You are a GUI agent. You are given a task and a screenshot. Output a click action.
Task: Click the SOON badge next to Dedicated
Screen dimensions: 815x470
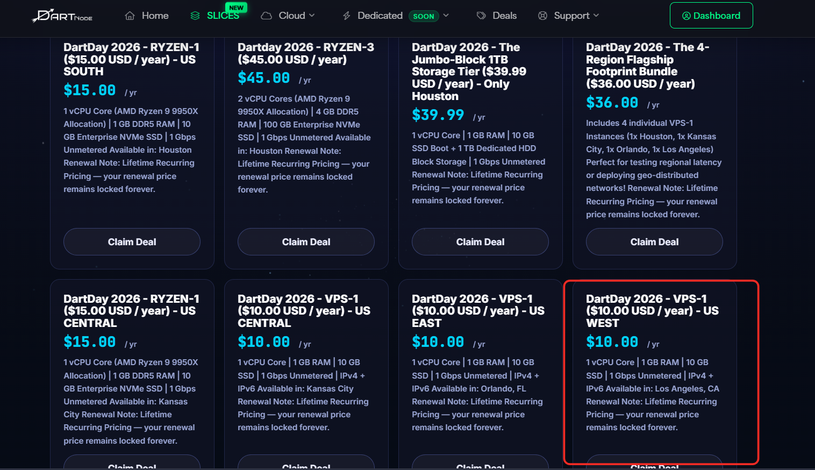424,16
